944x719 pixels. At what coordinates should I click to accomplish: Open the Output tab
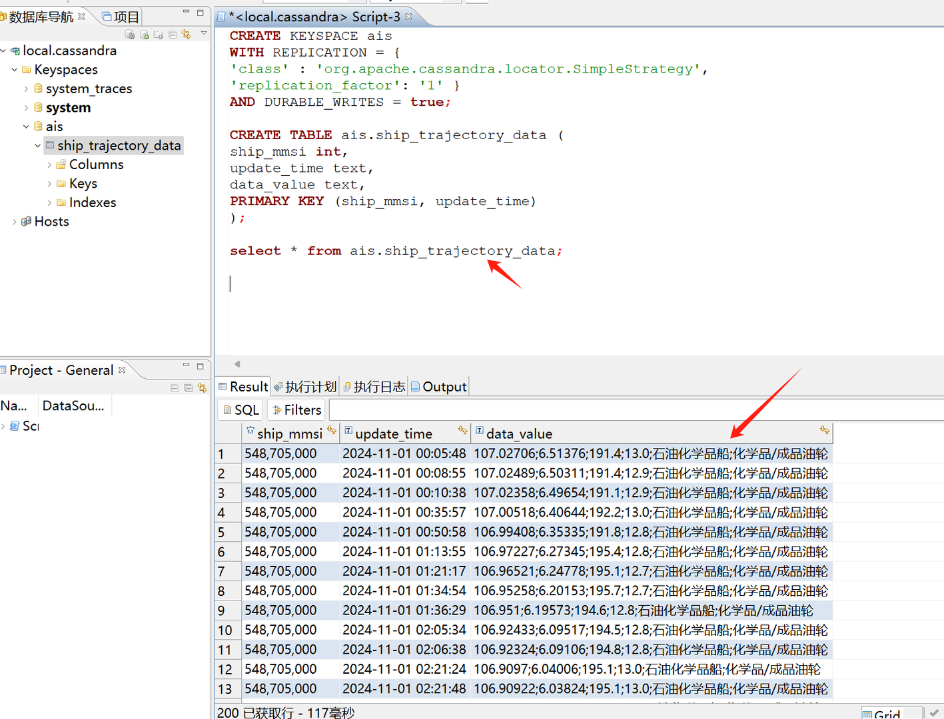click(x=439, y=387)
